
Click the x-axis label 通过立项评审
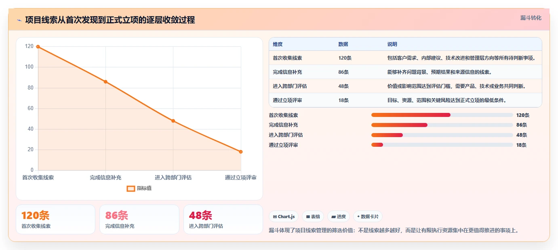point(241,177)
